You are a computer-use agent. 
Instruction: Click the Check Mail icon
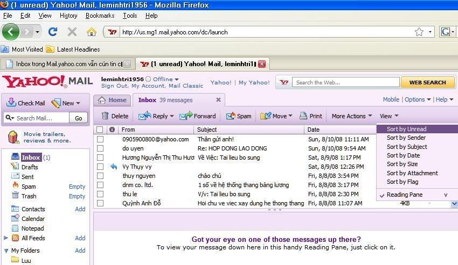[11, 103]
